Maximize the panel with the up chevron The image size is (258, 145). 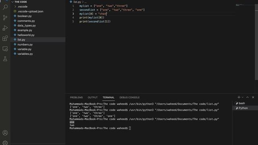click(x=247, y=97)
